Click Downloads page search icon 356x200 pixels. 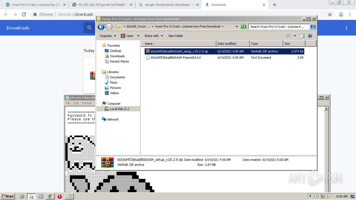tap(89, 28)
